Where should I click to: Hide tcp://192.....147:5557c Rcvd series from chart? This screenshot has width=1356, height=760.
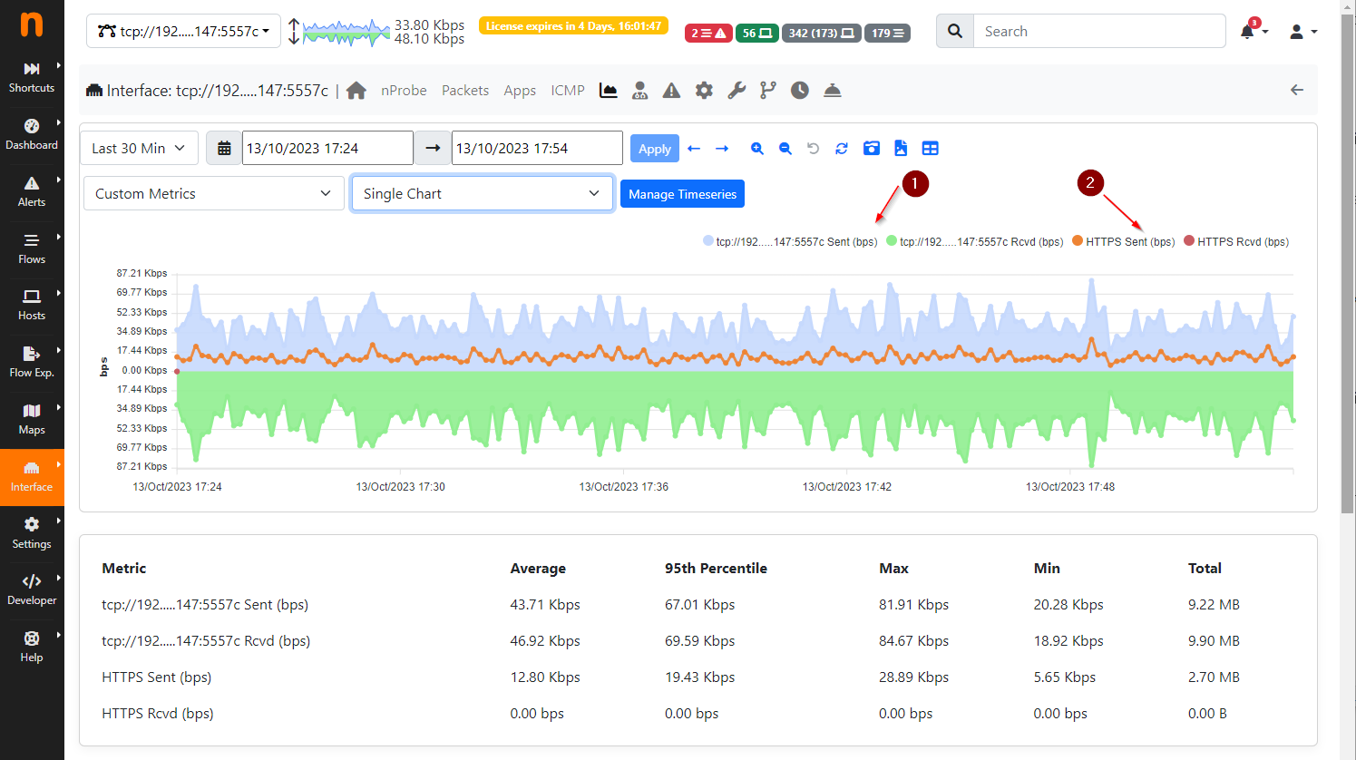click(975, 241)
